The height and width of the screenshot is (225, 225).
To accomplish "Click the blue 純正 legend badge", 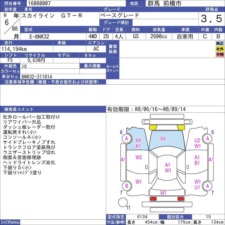I will tap(220, 43).
